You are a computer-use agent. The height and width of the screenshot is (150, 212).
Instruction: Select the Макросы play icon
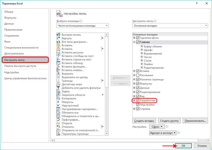59,102
